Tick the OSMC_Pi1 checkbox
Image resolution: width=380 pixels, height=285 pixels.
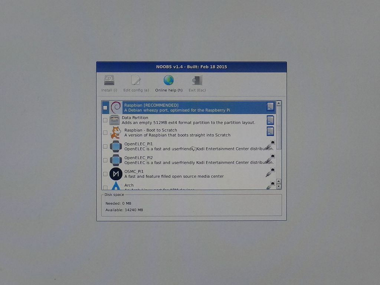(105, 174)
